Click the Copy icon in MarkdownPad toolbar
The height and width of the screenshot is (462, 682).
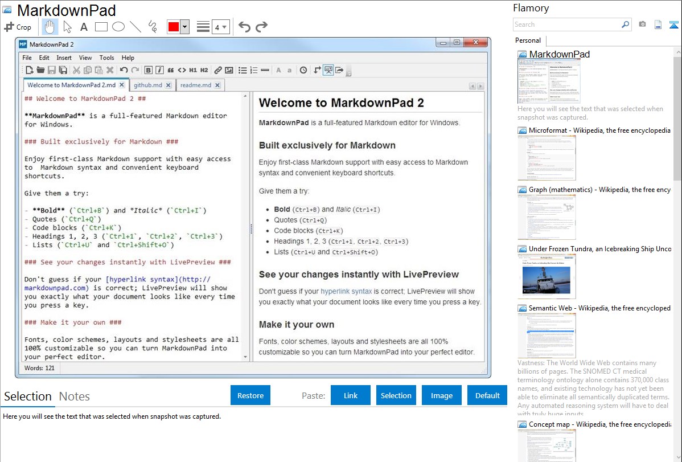88,70
